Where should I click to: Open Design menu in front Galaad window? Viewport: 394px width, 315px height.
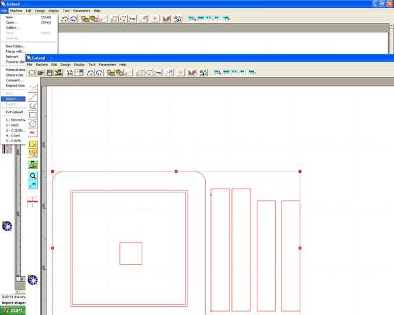coord(65,65)
